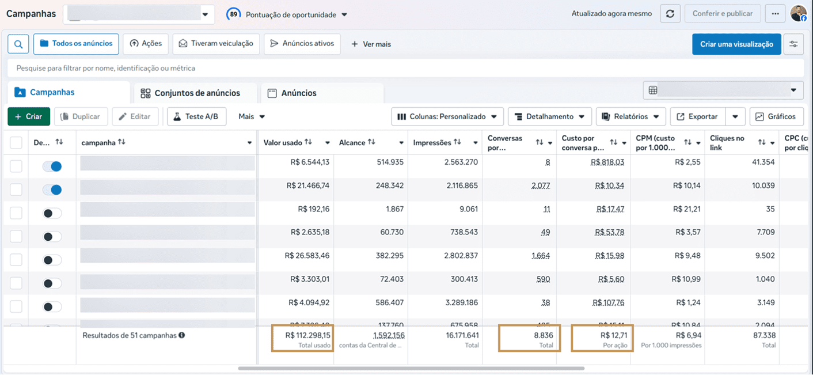Click the Criar uma visualização button
Viewport: 813px width, 375px height.
point(736,44)
